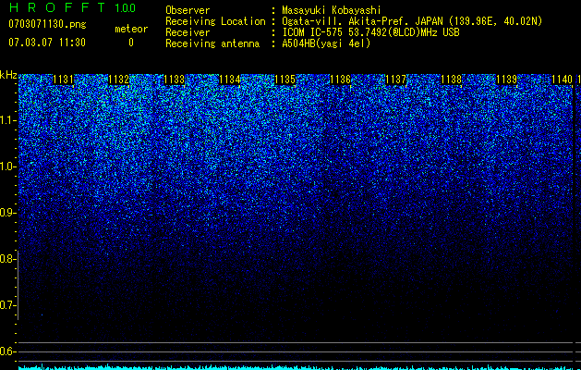Click the 1138 time marker

click(x=452, y=80)
